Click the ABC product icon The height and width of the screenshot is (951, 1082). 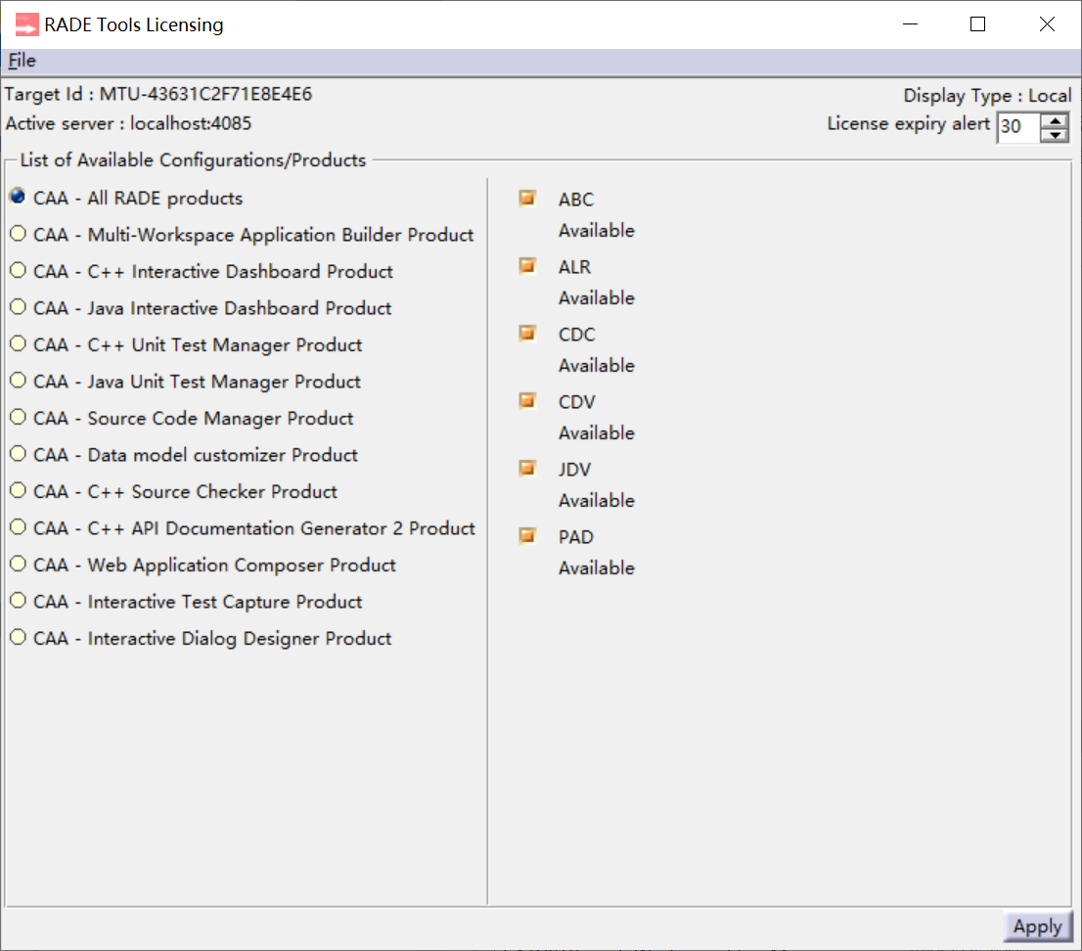click(527, 198)
